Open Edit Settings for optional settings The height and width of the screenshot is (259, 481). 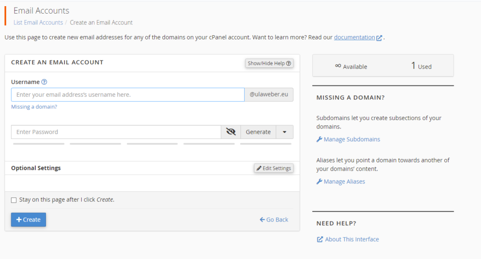coord(274,168)
